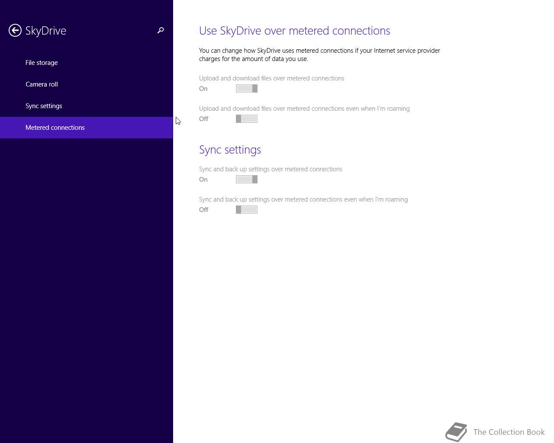Screen dimensions: 554x443
Task: Go back using the circled arrow icon
Action: coord(15,30)
